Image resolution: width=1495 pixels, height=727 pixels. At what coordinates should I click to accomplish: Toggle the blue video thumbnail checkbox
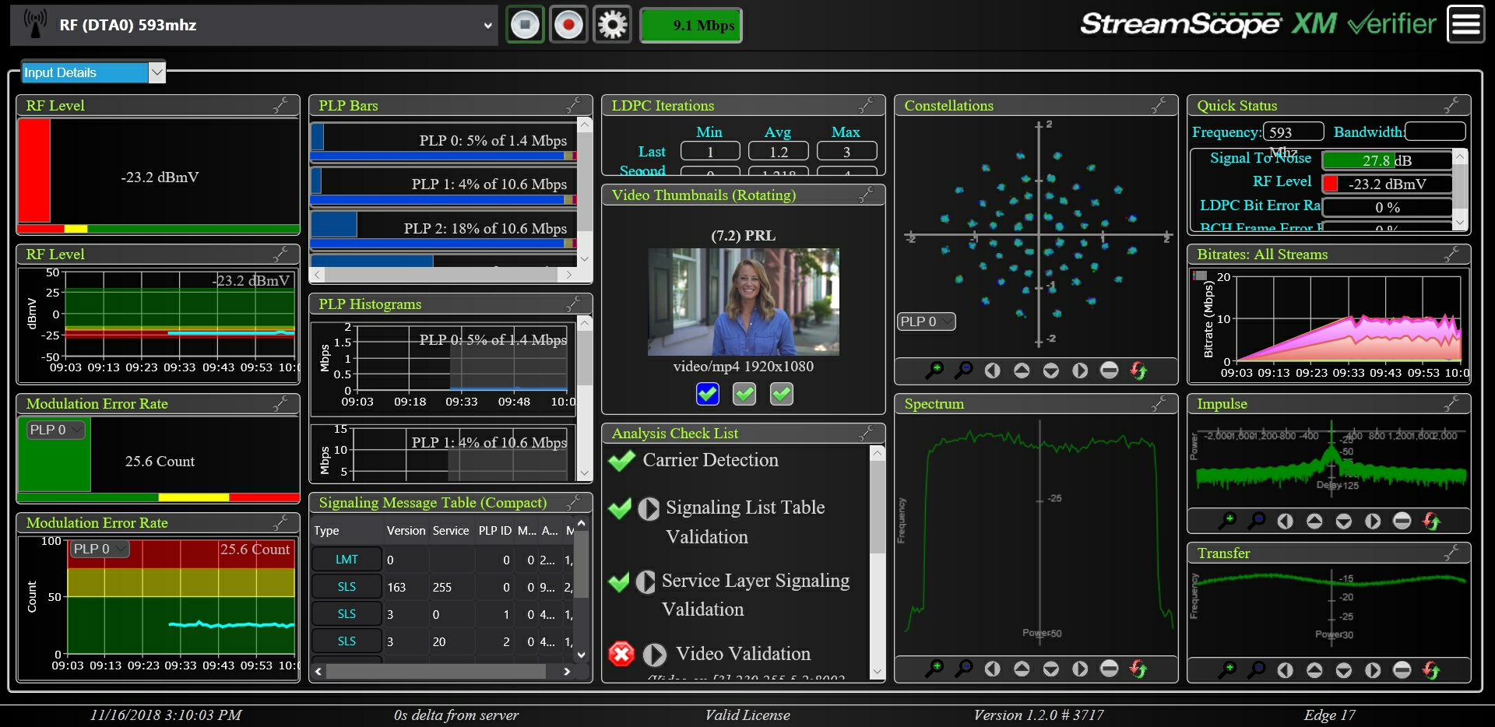click(x=708, y=394)
